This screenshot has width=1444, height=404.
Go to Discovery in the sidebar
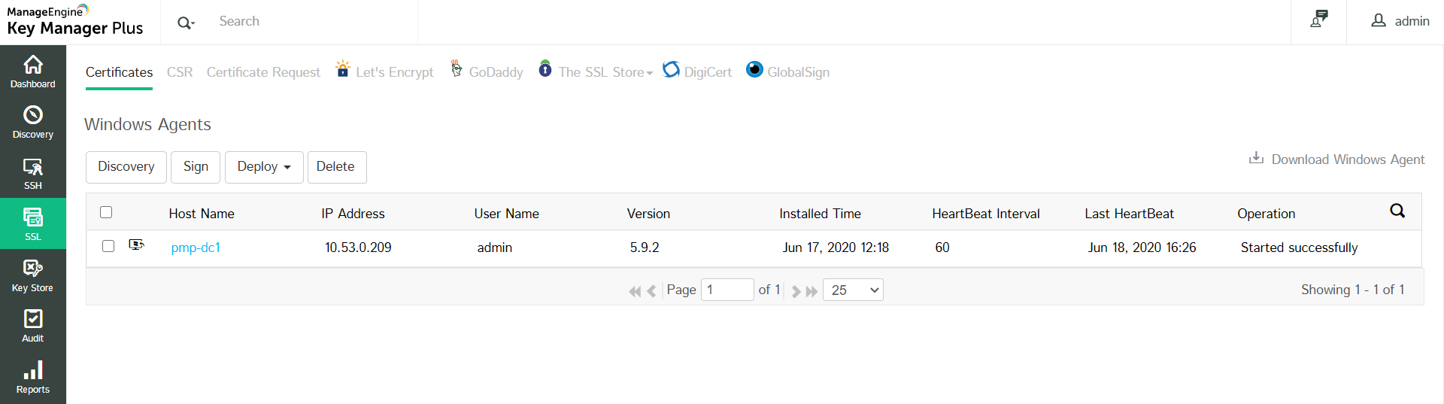(33, 123)
